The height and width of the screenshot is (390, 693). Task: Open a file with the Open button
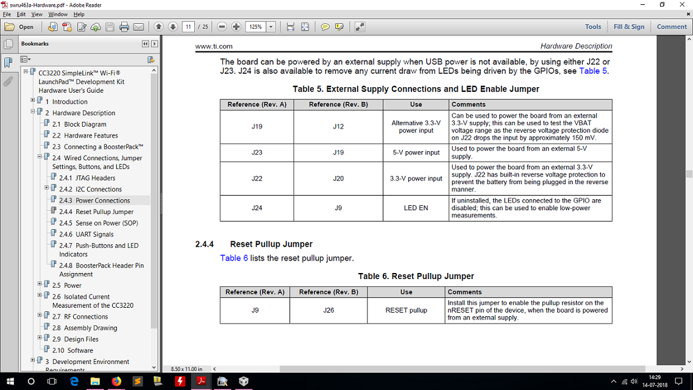click(20, 27)
